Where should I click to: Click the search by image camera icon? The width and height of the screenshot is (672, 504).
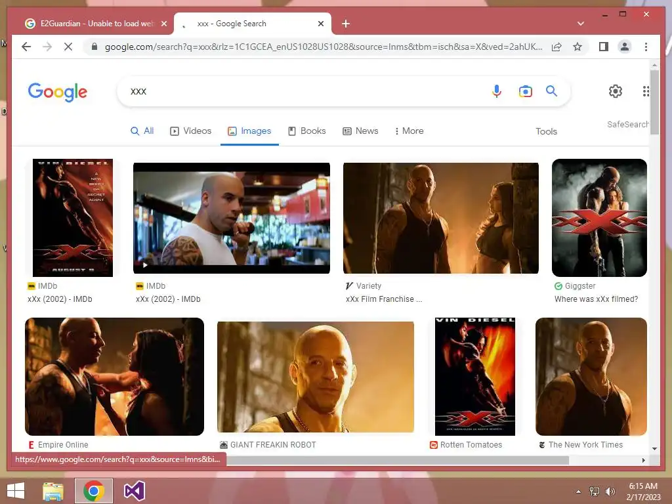(x=526, y=91)
